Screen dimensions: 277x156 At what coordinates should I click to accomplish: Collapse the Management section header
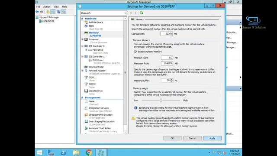click(82, 97)
